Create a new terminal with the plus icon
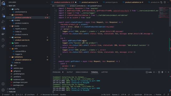 (154, 72)
